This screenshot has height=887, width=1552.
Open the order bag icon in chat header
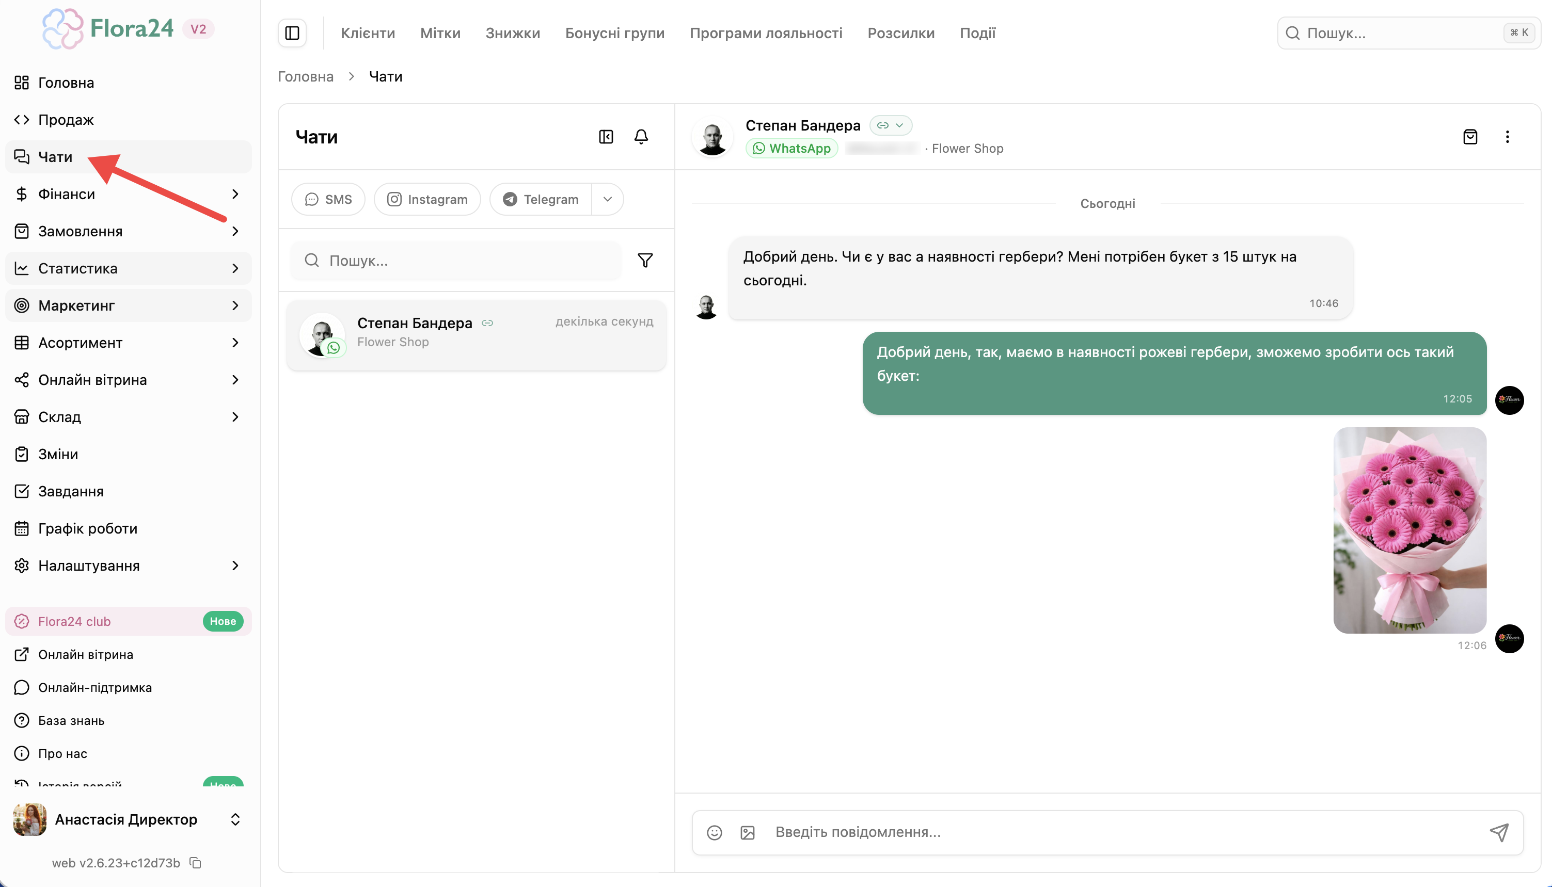point(1470,137)
